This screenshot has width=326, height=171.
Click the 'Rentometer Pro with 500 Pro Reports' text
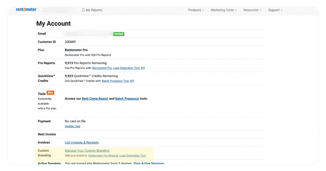tap(88, 55)
